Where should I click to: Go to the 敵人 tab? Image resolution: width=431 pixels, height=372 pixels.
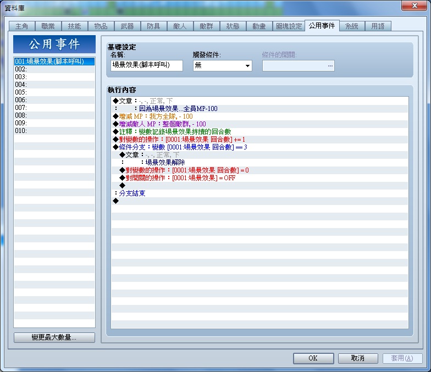point(180,26)
